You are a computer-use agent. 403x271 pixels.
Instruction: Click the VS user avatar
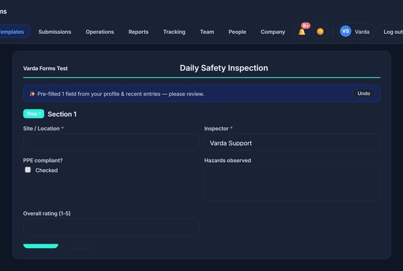click(x=346, y=31)
